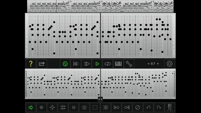Click the insert-before note icon
The width and height of the screenshot is (201, 113).
pos(116,107)
